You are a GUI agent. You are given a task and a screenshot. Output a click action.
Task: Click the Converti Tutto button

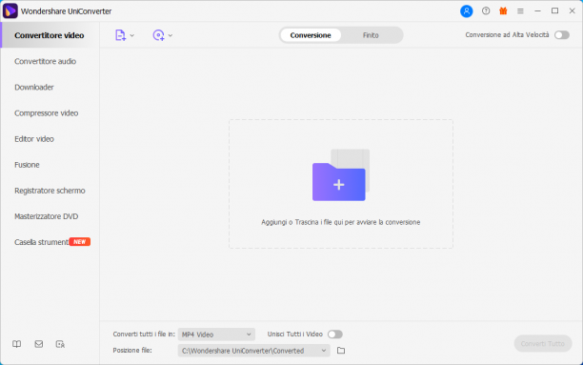point(542,343)
